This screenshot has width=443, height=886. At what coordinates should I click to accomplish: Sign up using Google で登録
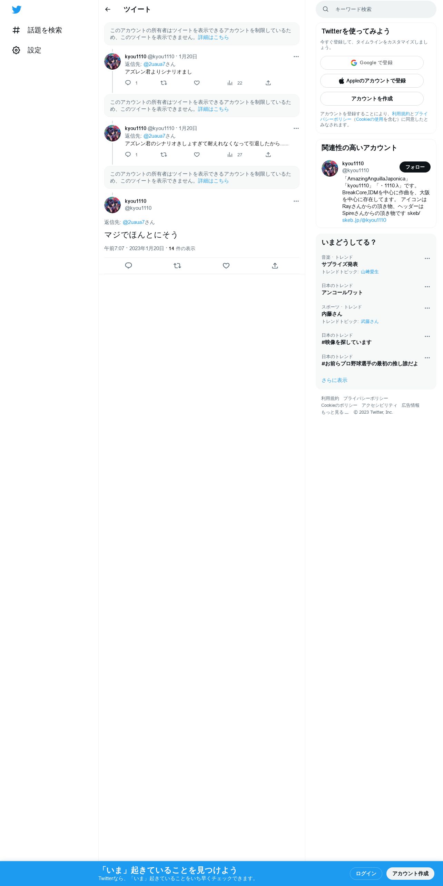point(372,63)
